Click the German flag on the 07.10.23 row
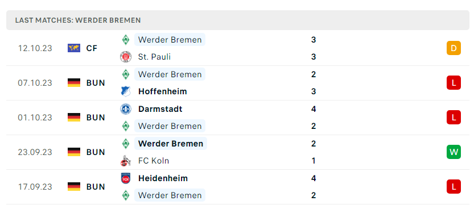The height and width of the screenshot is (205, 470). 74,82
